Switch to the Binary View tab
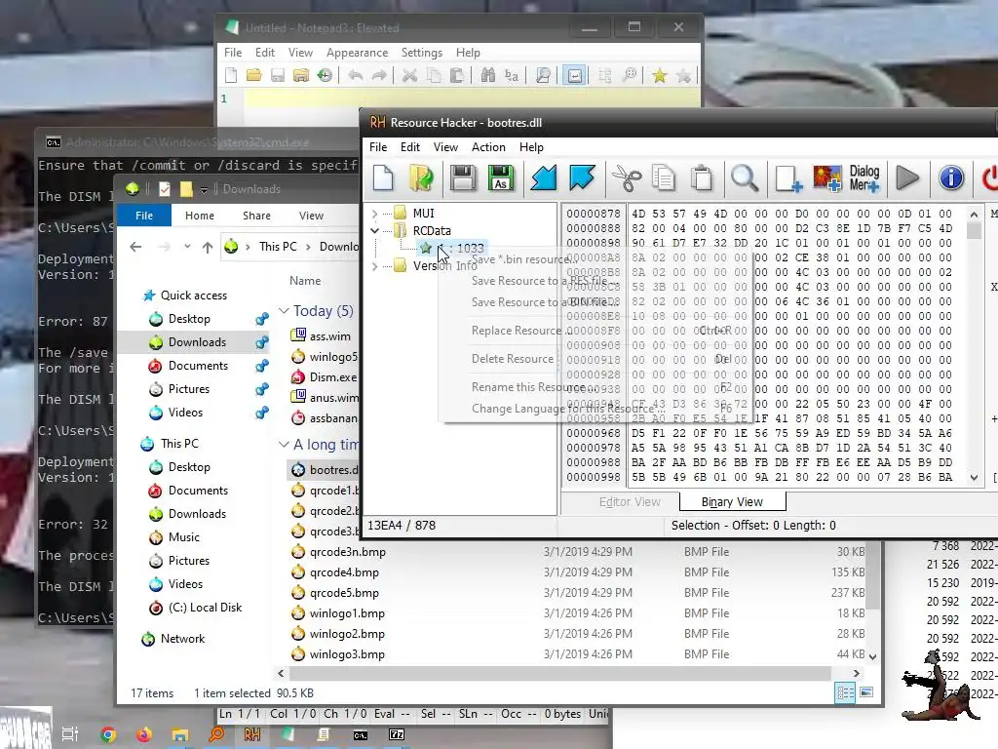Screen dimensions: 998x749 click(x=732, y=502)
